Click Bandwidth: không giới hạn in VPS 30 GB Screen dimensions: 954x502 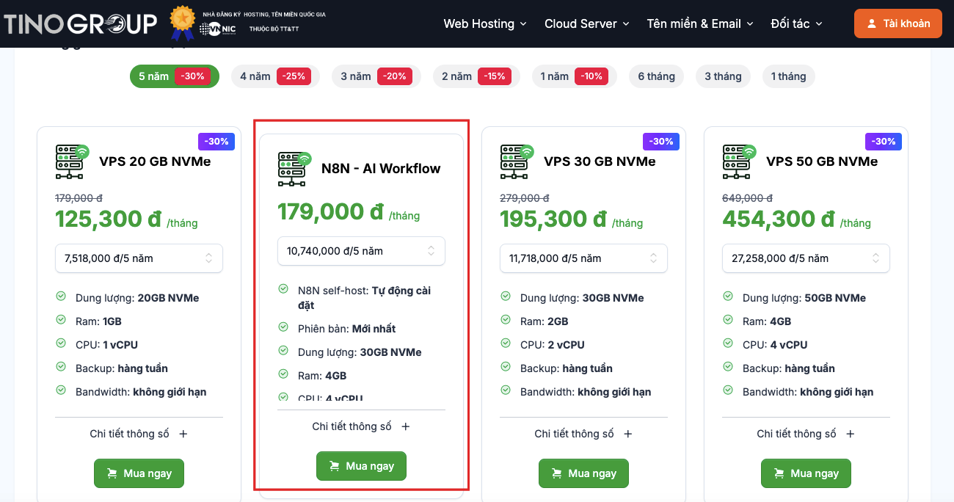coord(586,392)
